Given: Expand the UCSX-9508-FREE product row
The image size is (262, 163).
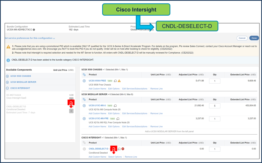Looking at the screenshot, I should coord(84,81).
